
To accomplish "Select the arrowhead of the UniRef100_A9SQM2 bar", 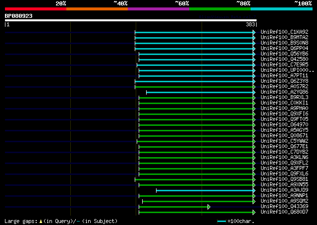I will 254,202.
